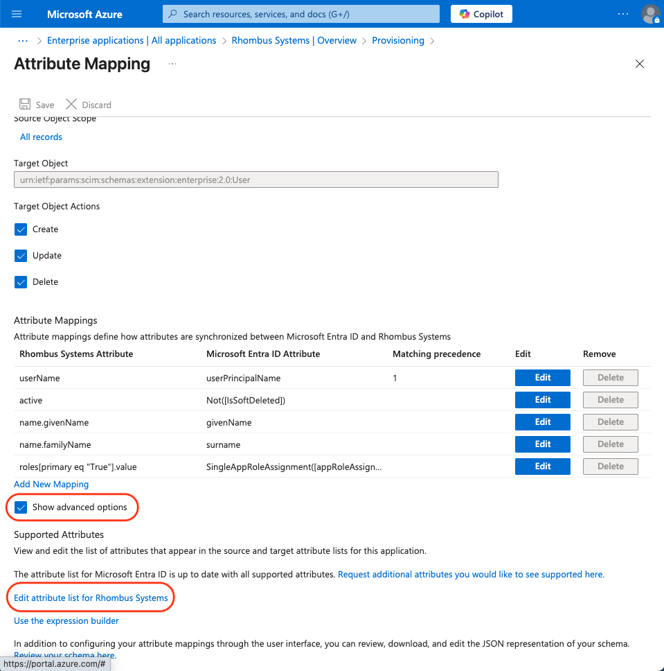
Task: Click the Rhombus Systems Attribute column header
Action: click(76, 354)
